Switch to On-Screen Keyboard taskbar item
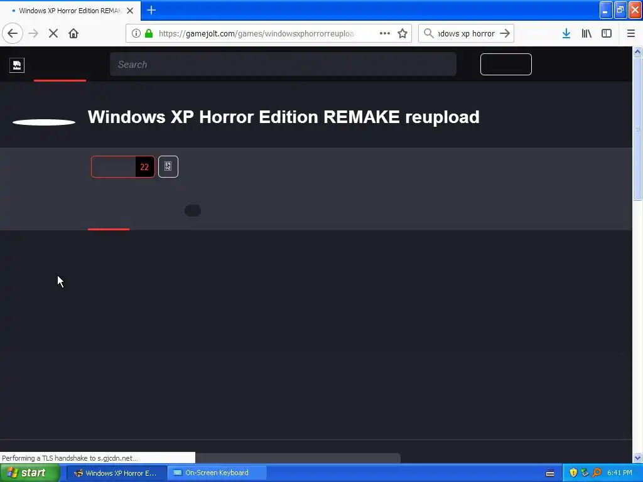Viewport: 643px width, 482px height. pyautogui.click(x=217, y=473)
